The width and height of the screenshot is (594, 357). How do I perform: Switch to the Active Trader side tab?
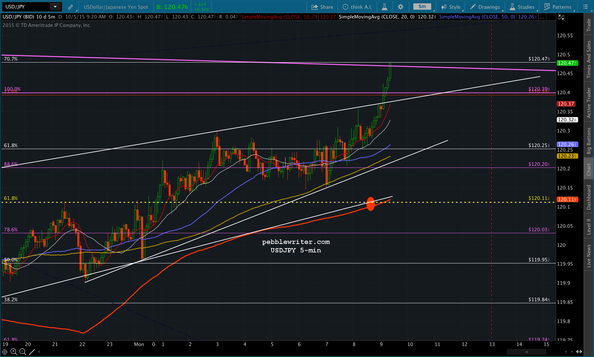tap(589, 103)
